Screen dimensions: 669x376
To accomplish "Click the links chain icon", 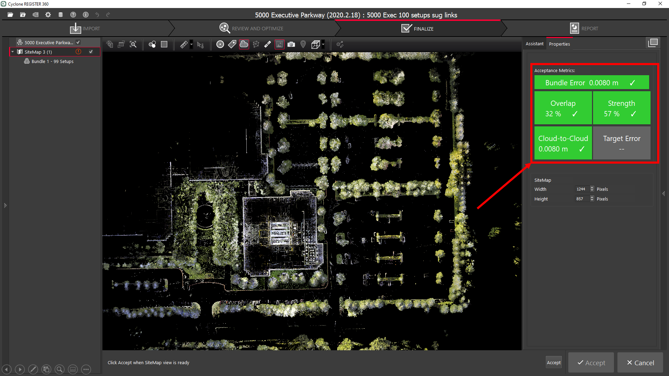I will click(x=268, y=45).
